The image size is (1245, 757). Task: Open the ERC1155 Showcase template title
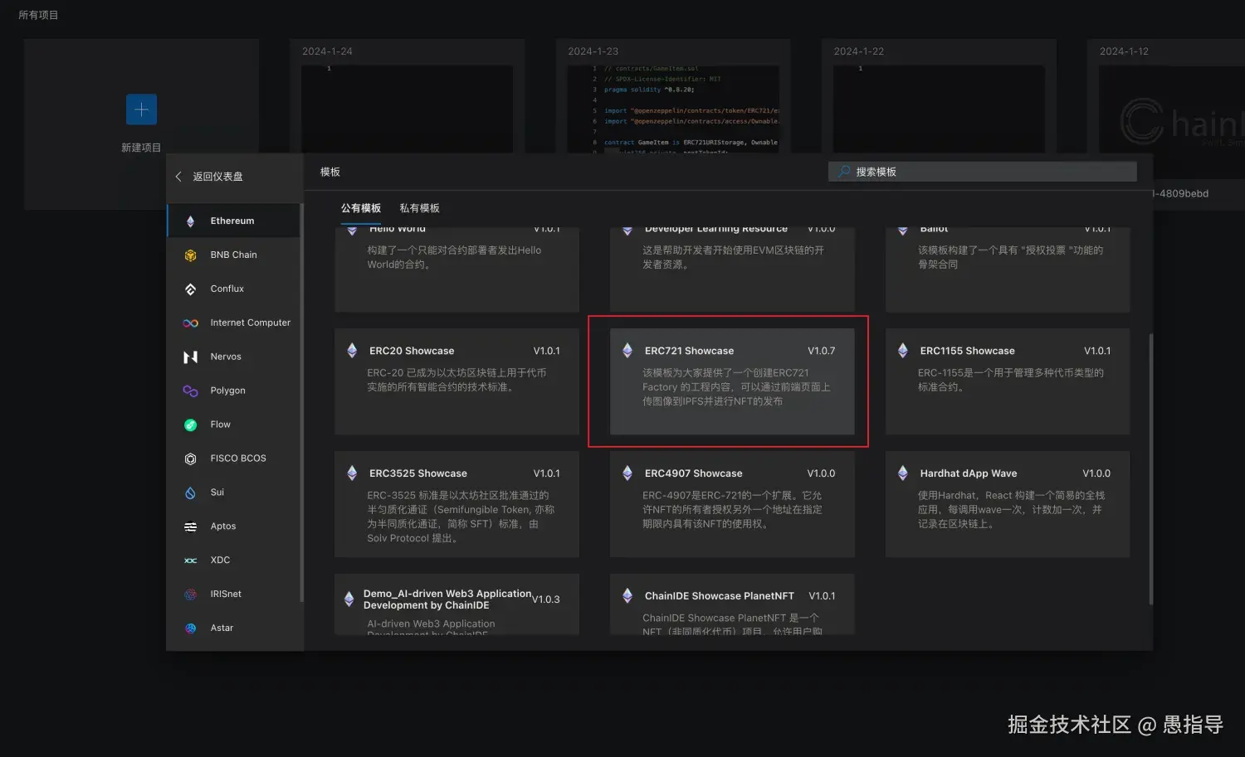pos(967,351)
